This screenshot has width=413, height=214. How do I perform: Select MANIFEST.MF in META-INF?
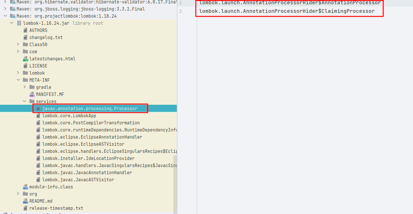[50, 94]
